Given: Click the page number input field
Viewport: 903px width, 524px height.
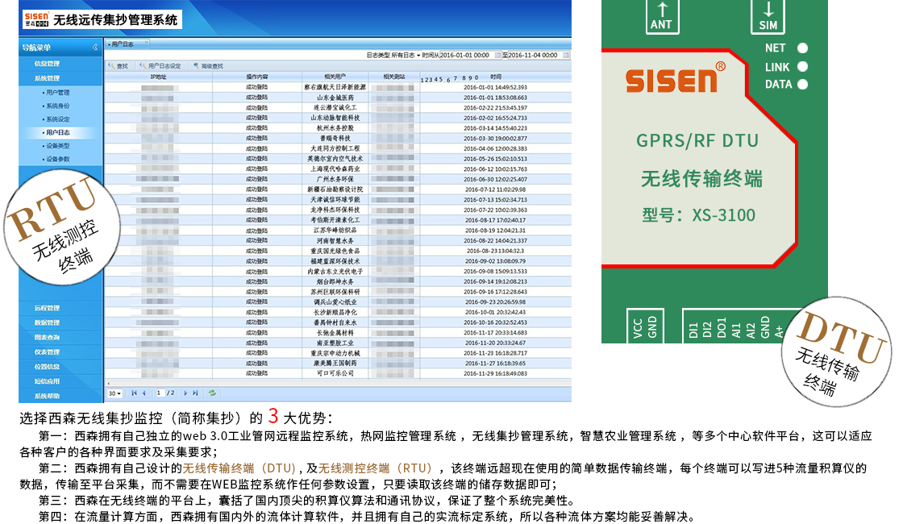Looking at the screenshot, I should [161, 393].
